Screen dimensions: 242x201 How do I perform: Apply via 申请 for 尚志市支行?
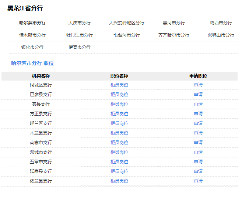(x=198, y=143)
